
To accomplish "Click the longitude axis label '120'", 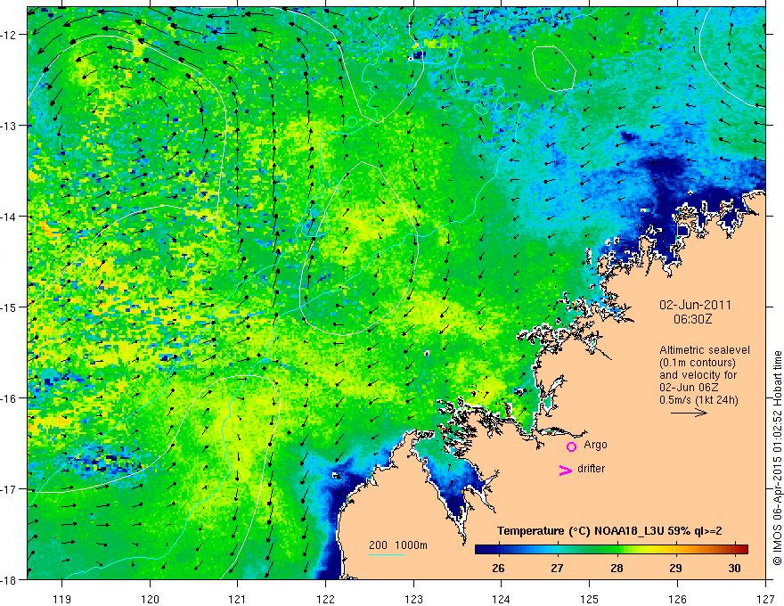I will (x=150, y=599).
